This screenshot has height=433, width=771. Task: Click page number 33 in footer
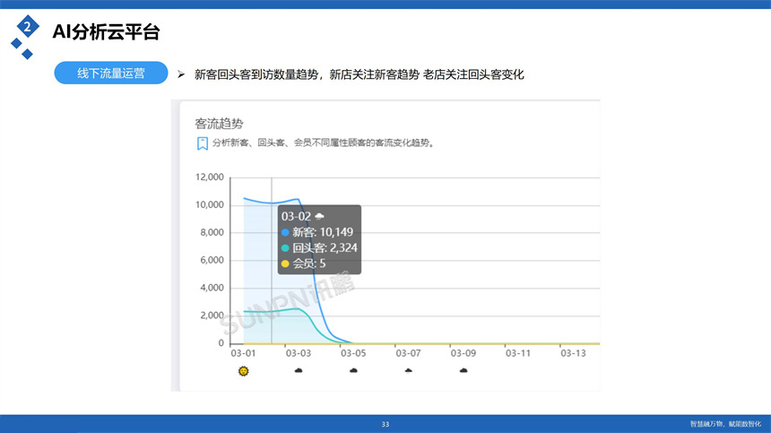tap(385, 424)
